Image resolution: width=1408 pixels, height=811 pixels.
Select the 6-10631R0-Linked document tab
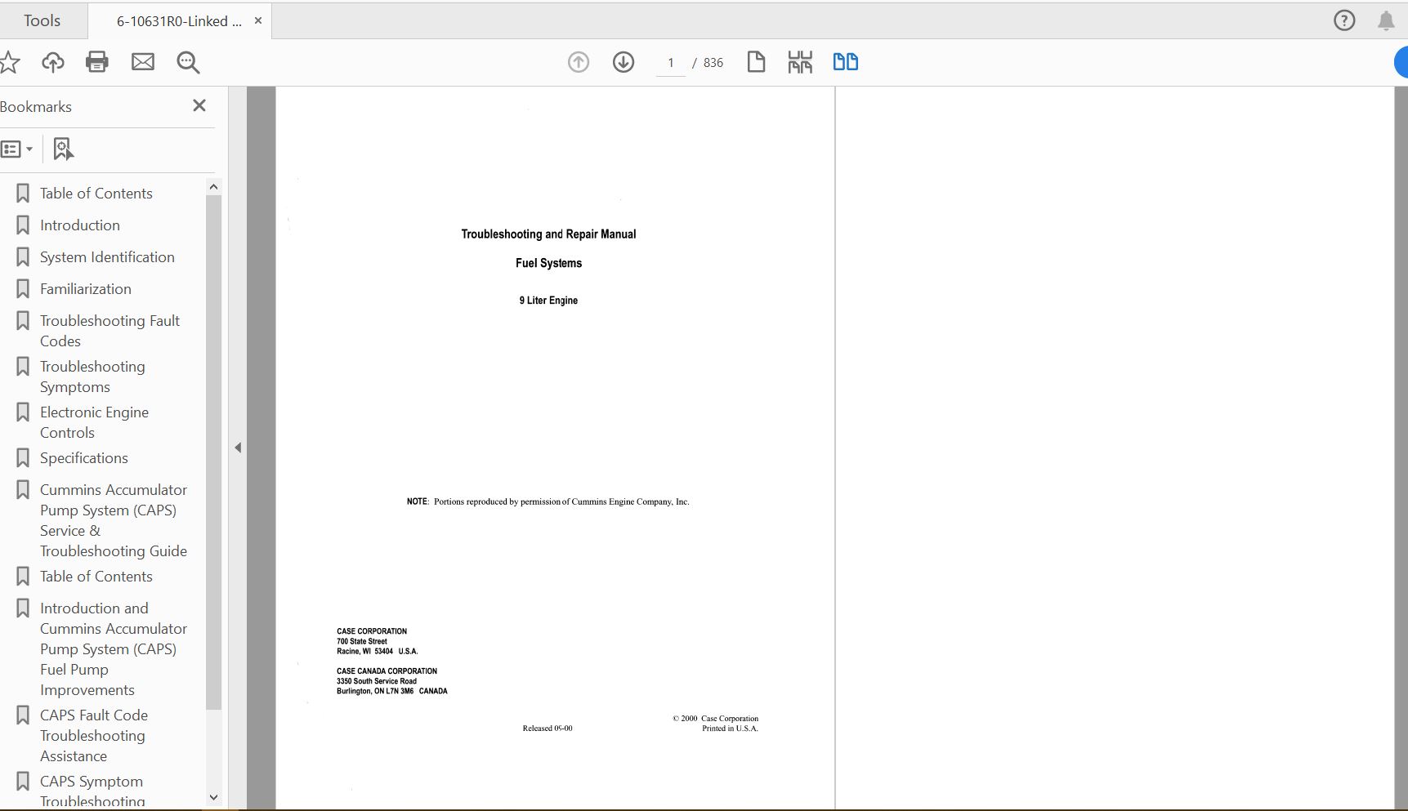click(x=179, y=21)
